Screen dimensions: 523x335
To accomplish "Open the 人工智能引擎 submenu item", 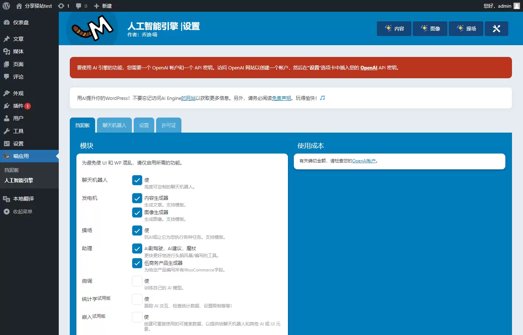I will point(19,180).
